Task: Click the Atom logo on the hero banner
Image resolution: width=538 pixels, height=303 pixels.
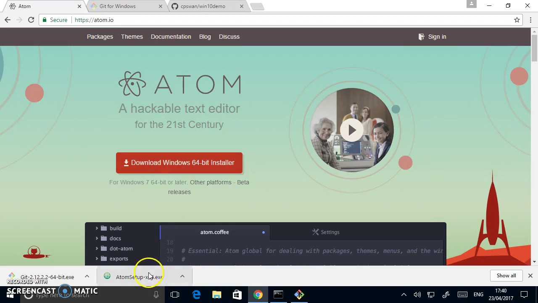Action: pyautogui.click(x=179, y=84)
